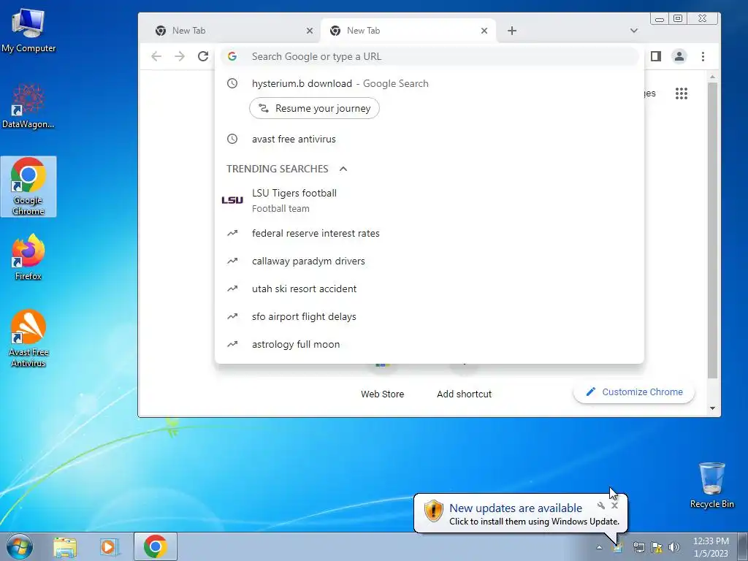Select hysterium.b download history suggestion
This screenshot has width=748, height=561.
coord(430,83)
